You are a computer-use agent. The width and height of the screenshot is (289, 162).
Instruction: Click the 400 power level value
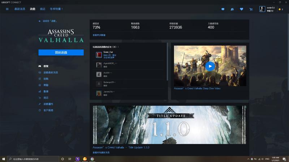[211, 27]
